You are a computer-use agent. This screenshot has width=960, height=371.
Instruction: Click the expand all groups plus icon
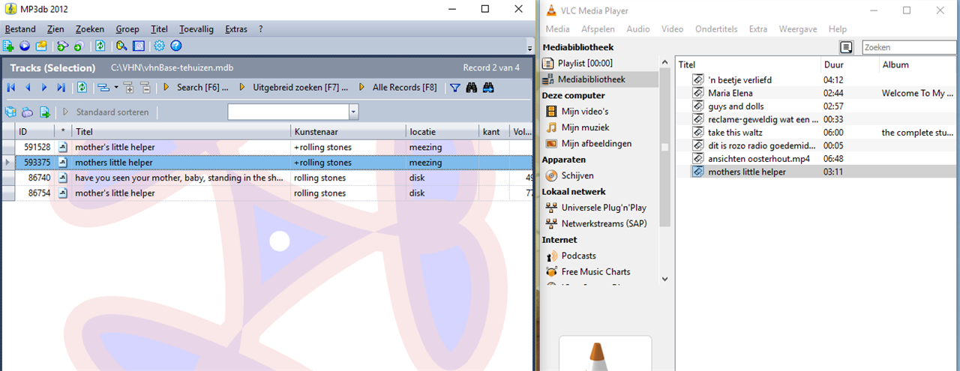point(128,88)
